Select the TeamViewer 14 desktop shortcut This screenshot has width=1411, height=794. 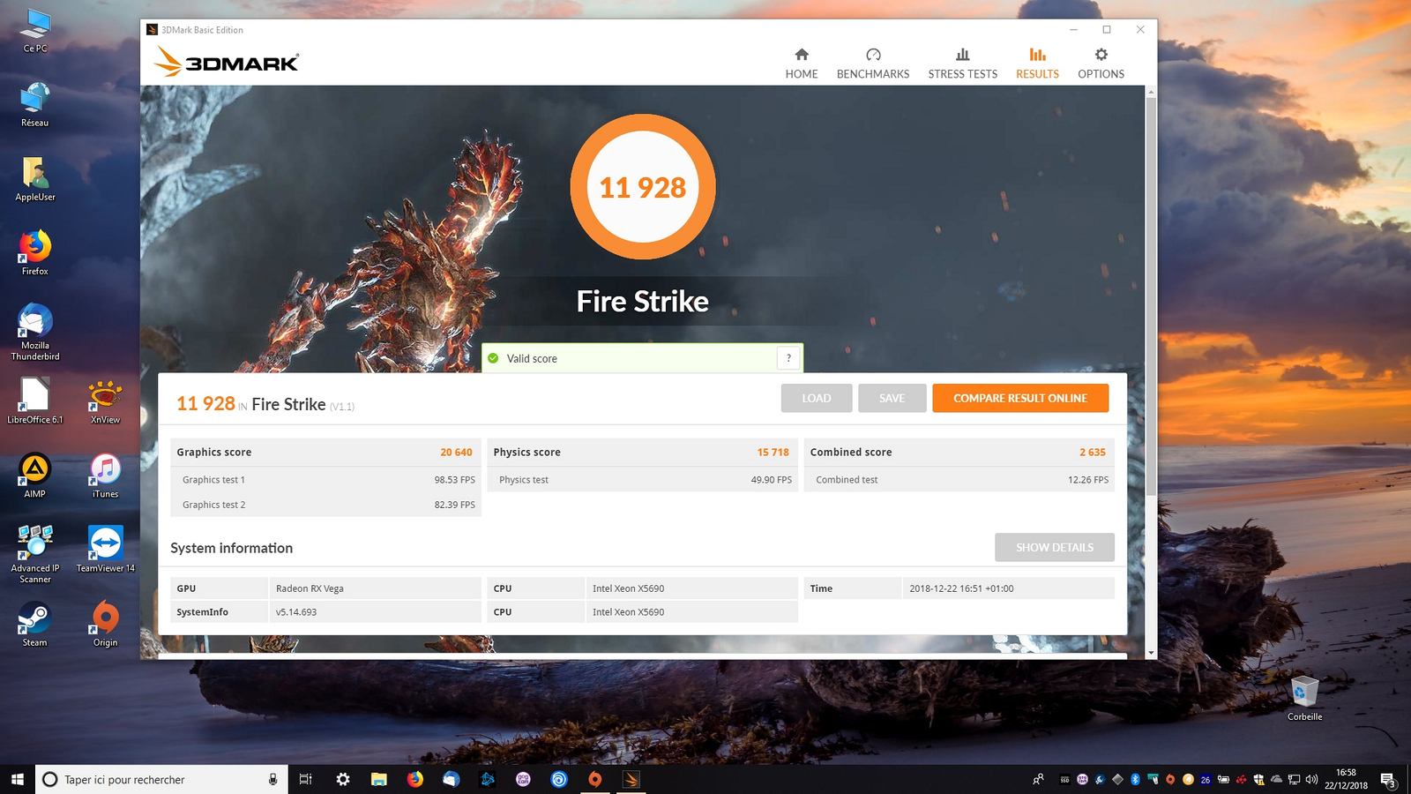tap(105, 549)
